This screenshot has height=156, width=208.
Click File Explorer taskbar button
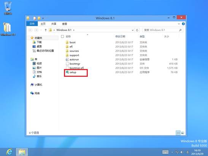(22, 152)
